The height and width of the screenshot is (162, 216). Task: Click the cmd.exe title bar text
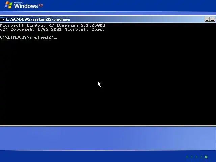pyautogui.click(x=38, y=19)
